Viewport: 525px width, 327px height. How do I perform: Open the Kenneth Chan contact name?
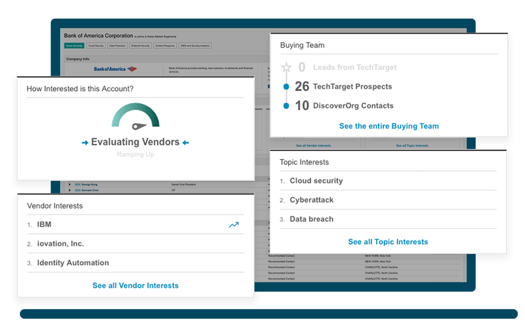coord(90,190)
